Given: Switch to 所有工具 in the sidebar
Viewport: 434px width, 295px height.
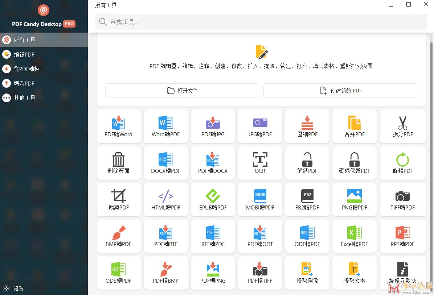Looking at the screenshot, I should pos(44,40).
